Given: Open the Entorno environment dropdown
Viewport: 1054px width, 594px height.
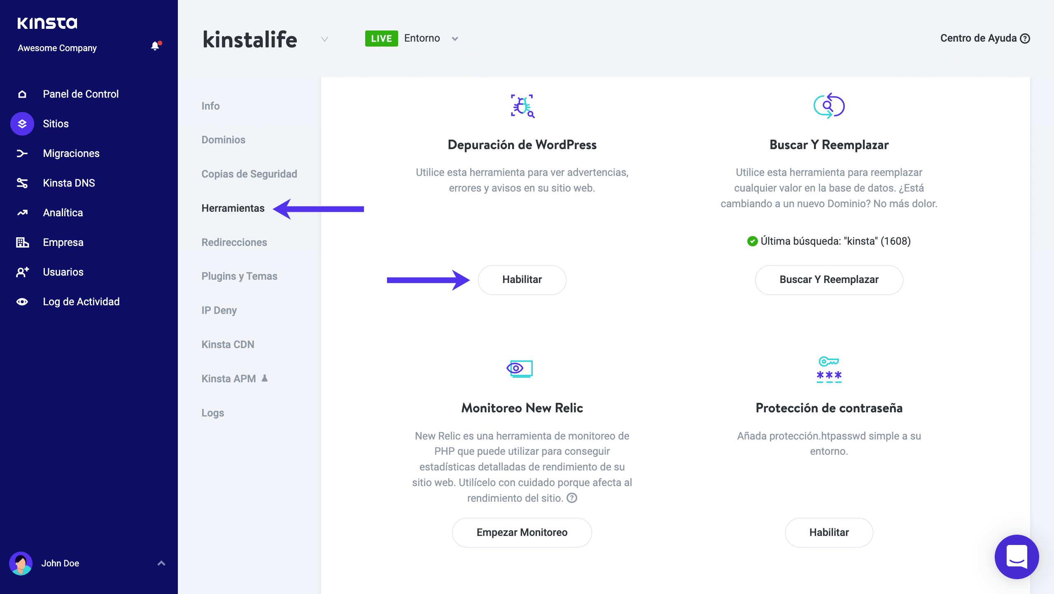Looking at the screenshot, I should 455,39.
